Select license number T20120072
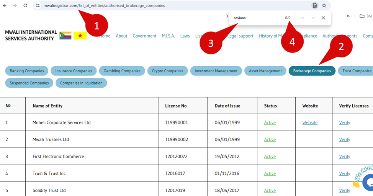373x196 pixels. (x=176, y=157)
